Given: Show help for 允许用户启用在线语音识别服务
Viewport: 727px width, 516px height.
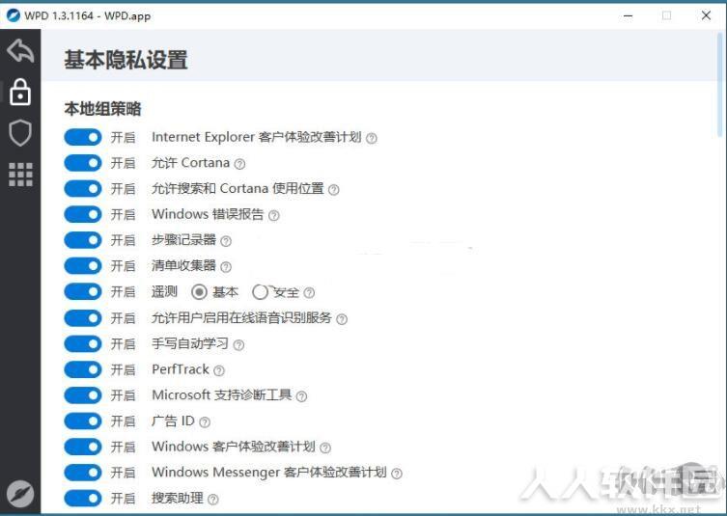Looking at the screenshot, I should [x=342, y=318].
